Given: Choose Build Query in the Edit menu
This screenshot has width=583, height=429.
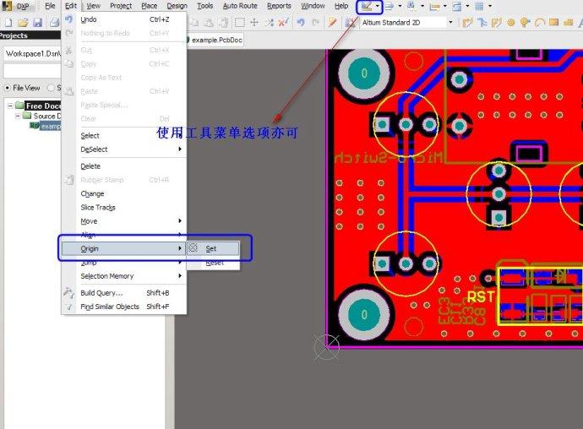Looking at the screenshot, I should (x=124, y=293).
